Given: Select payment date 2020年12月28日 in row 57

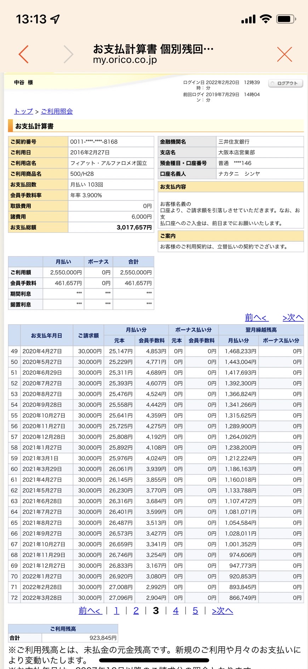Looking at the screenshot, I should (44, 437).
